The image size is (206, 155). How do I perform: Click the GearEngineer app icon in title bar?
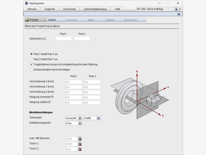(26, 3)
